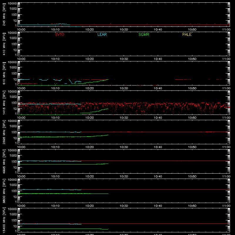Click the 10:40 time label of the 610 MHz panel

[x=158, y=88]
